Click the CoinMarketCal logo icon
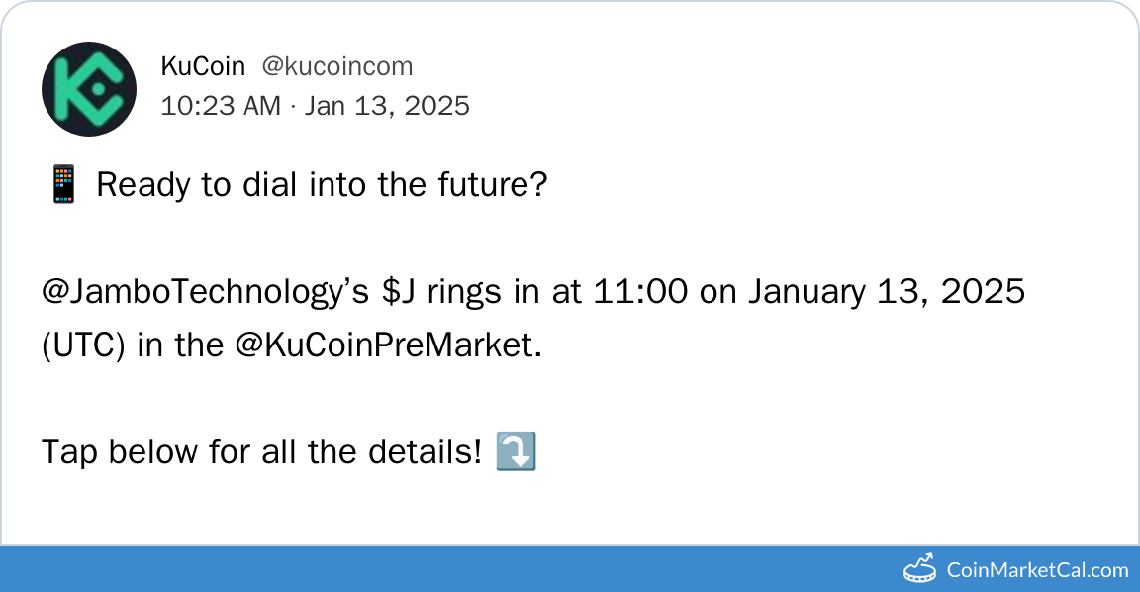This screenshot has height=592, width=1140. coord(920,569)
